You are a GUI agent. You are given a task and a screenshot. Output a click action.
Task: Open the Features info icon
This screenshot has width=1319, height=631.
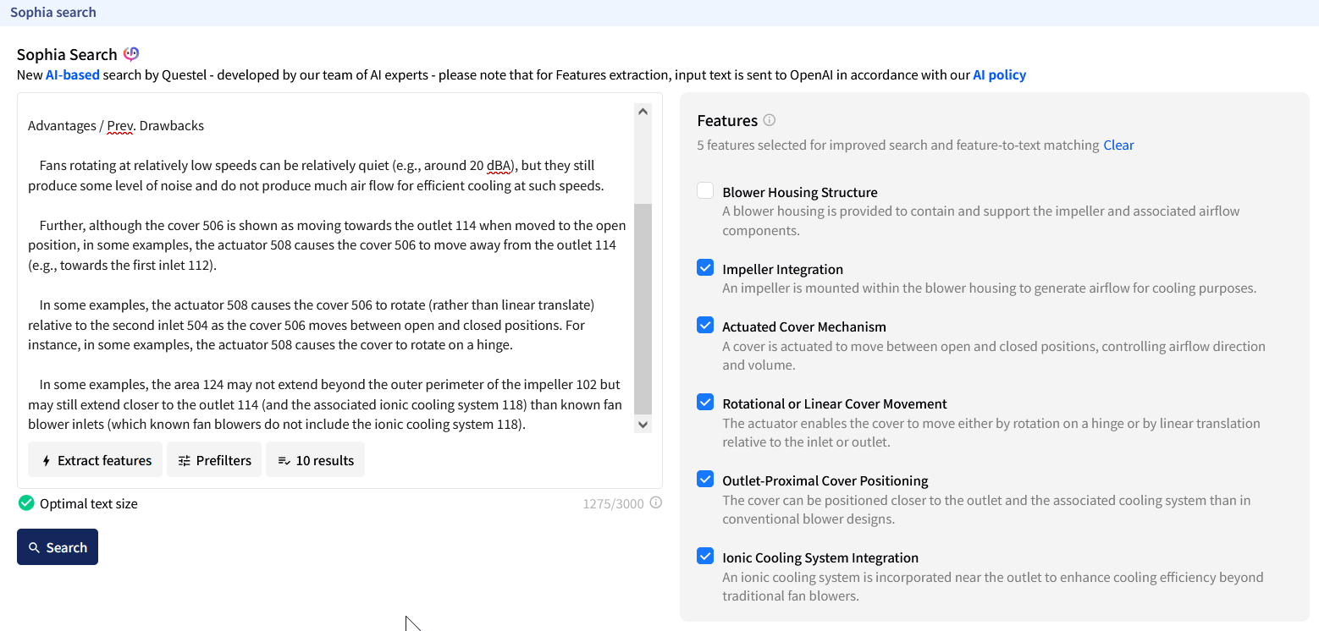click(x=769, y=120)
